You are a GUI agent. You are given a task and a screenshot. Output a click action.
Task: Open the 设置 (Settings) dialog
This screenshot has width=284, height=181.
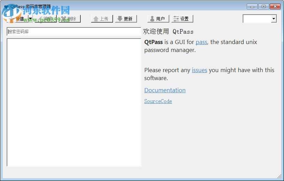pyautogui.click(x=182, y=19)
